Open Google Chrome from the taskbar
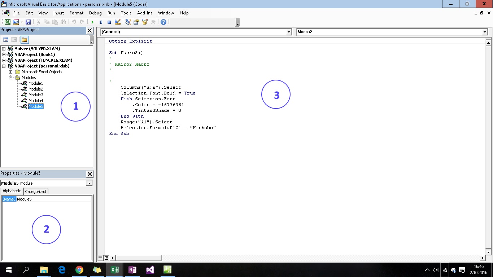Image resolution: width=493 pixels, height=277 pixels. coord(79,269)
